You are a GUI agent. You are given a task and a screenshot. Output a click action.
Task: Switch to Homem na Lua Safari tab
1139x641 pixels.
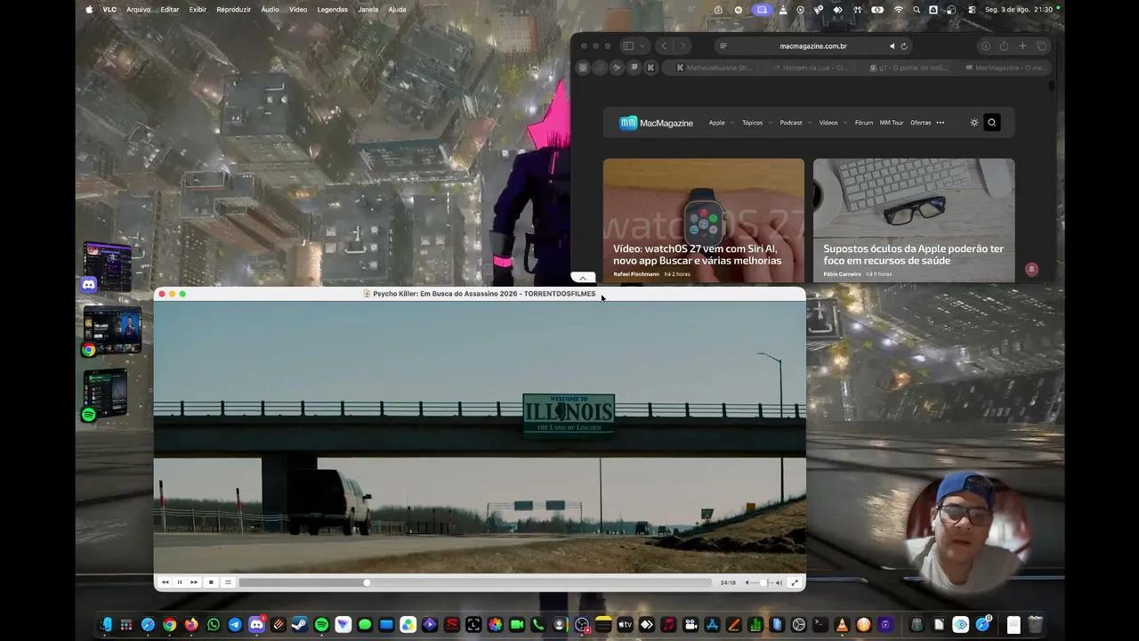coord(810,68)
